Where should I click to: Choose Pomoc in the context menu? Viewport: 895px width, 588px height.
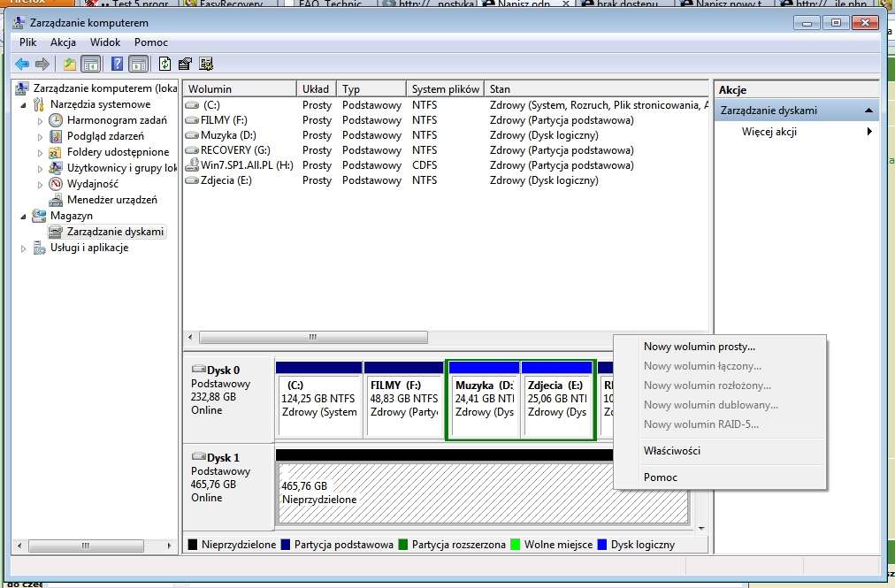coord(720,477)
